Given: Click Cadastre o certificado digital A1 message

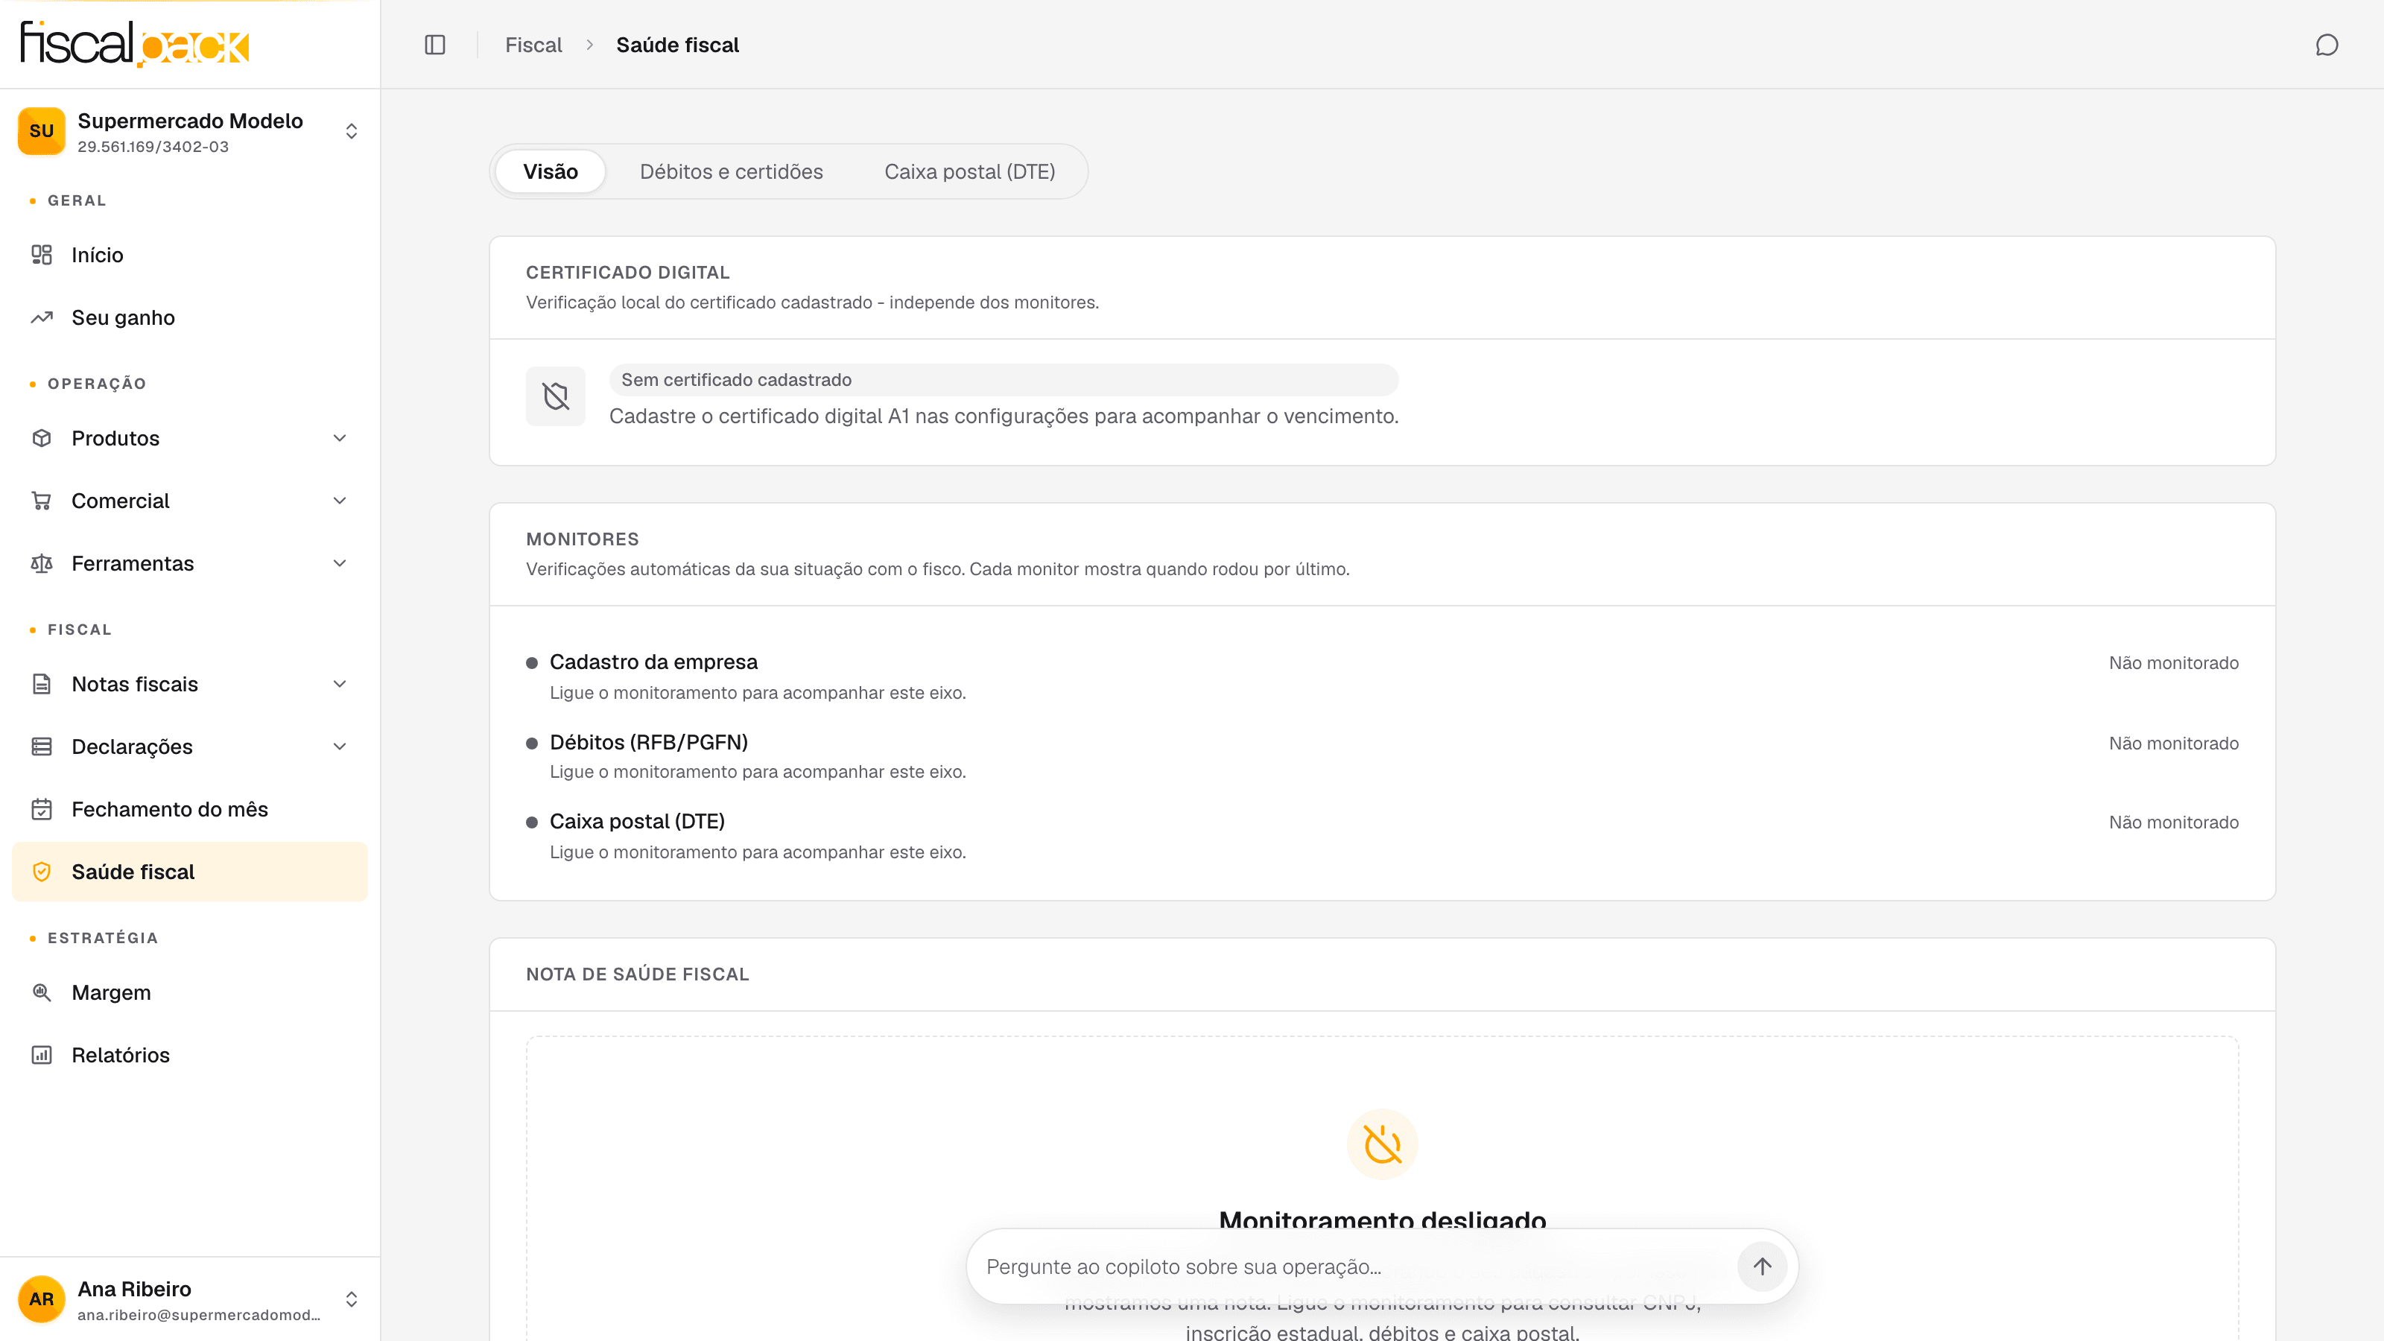Looking at the screenshot, I should pos(1004,416).
